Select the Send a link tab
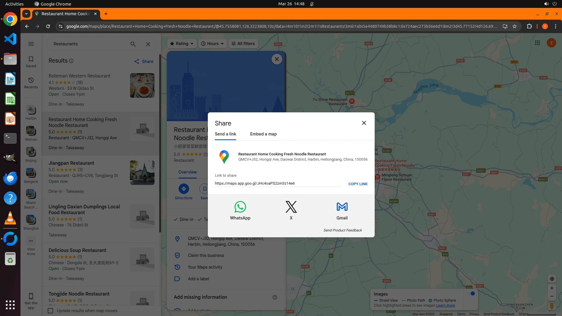This screenshot has height=316, width=562. click(225, 134)
